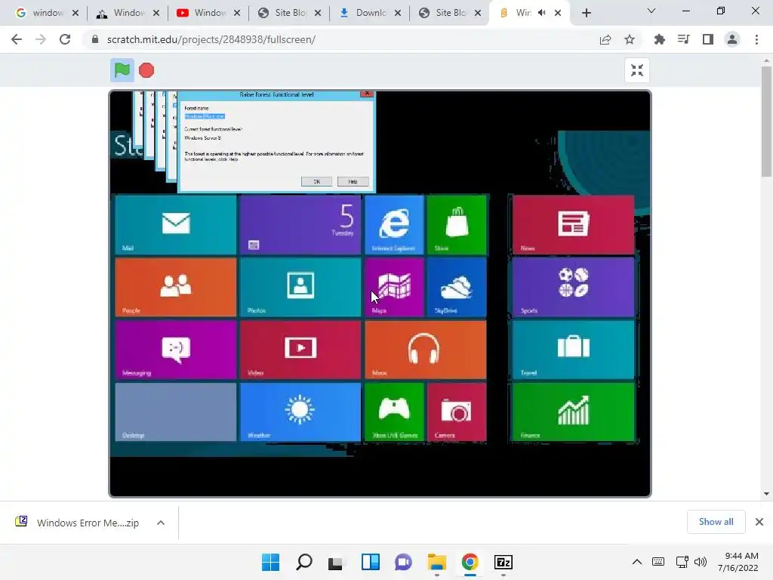The image size is (773, 580).
Task: Toggle the Chrome side panel
Action: click(x=708, y=39)
